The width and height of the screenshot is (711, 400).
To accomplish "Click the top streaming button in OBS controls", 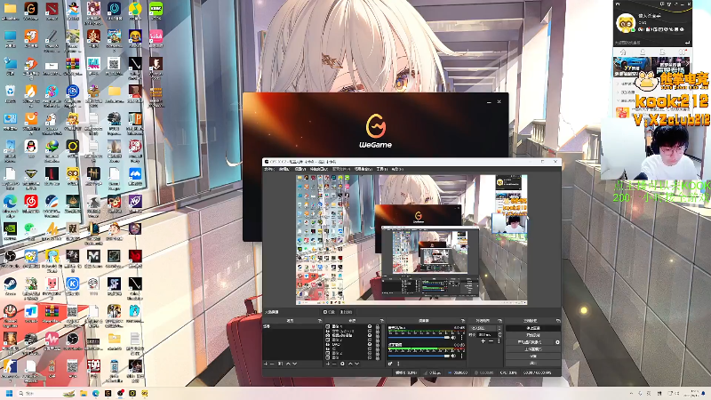I will 532,328.
